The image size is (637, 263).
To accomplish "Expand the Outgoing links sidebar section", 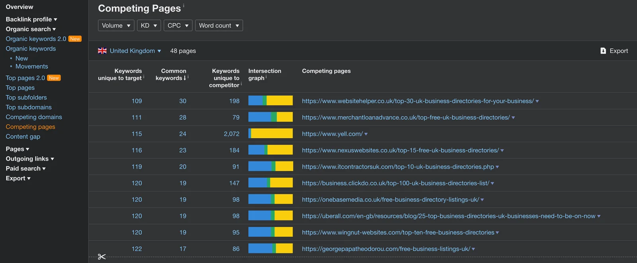I will pos(30,159).
